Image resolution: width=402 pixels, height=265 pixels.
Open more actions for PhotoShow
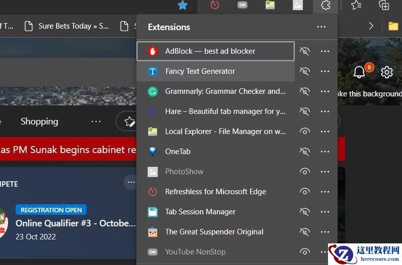[325, 172]
